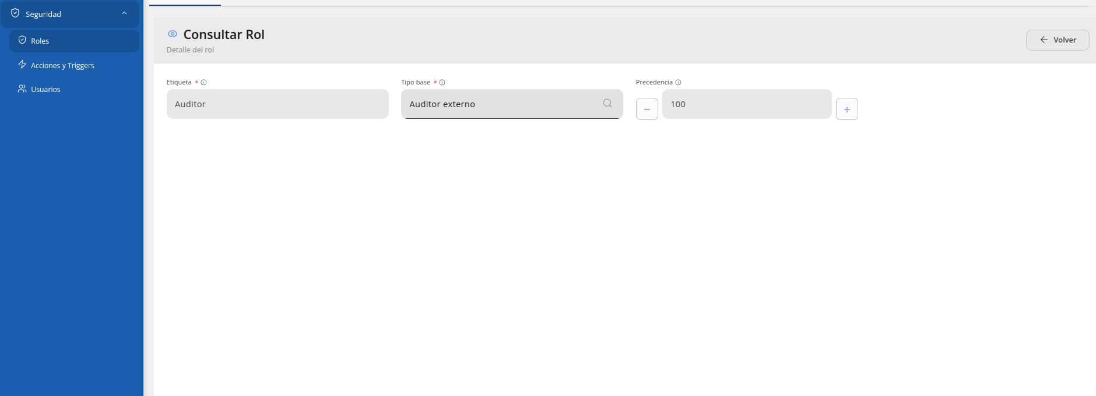The image size is (1096, 396).
Task: Click the Etiqueta field containing Auditor
Action: pos(277,104)
